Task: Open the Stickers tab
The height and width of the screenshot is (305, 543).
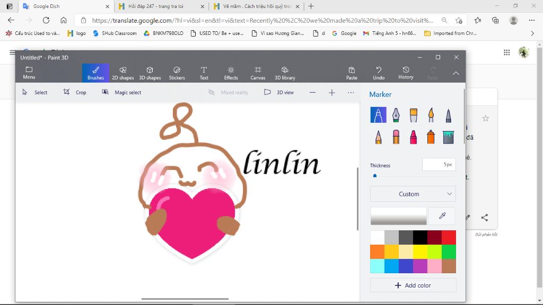Action: point(177,73)
